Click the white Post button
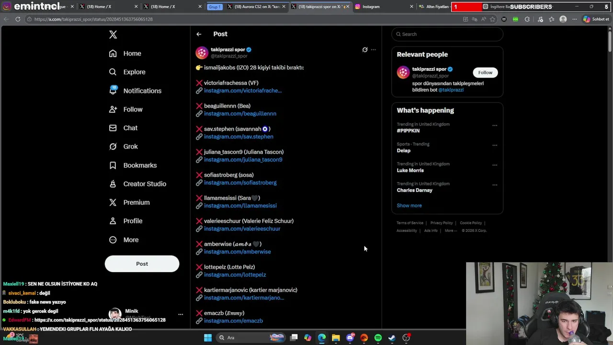 pyautogui.click(x=142, y=264)
